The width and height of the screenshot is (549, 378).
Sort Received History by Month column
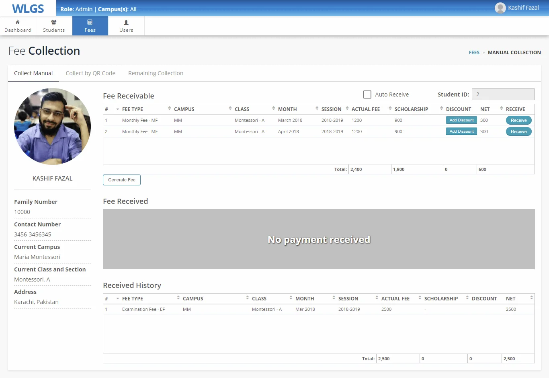tap(305, 299)
